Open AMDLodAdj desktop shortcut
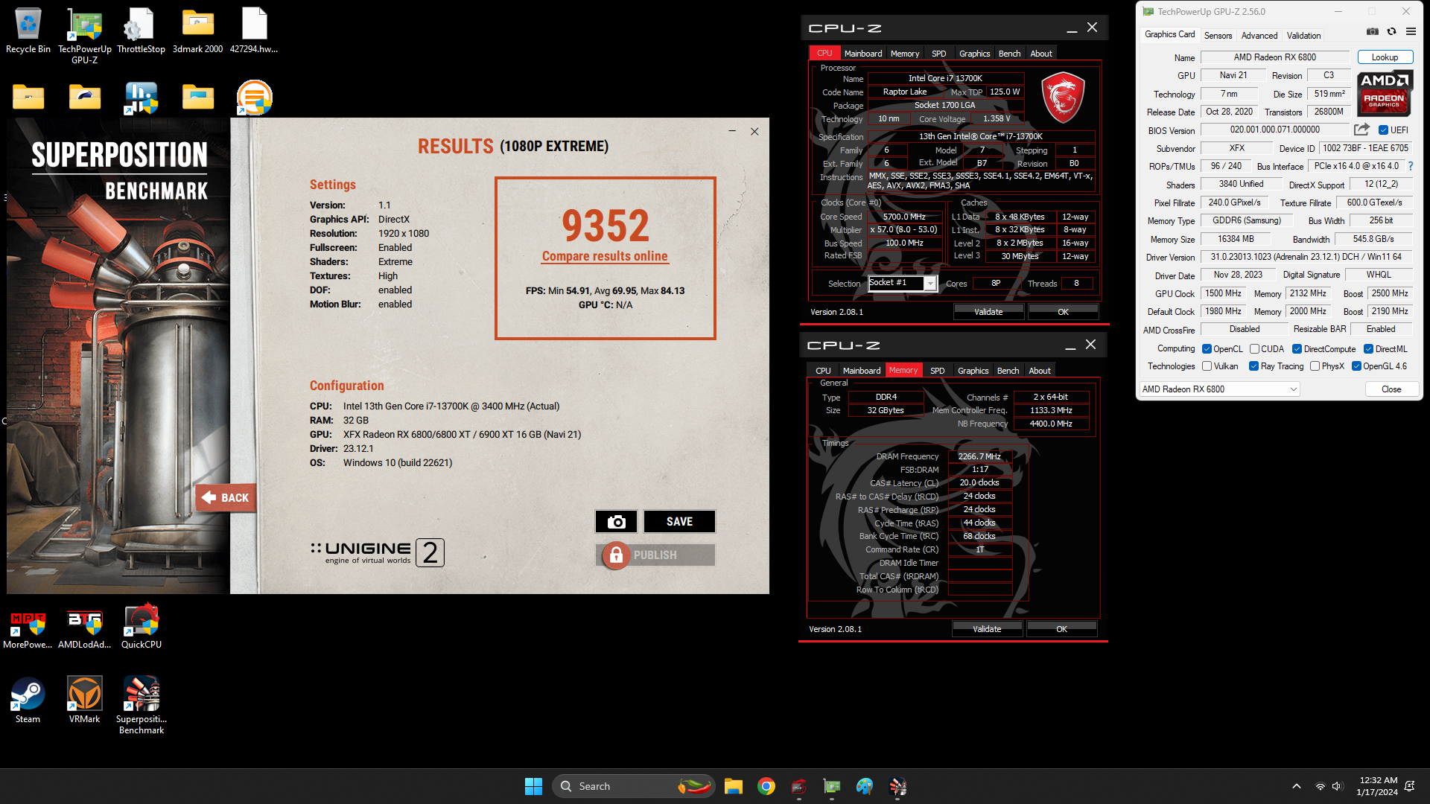Viewport: 1430px width, 804px height. [84, 629]
